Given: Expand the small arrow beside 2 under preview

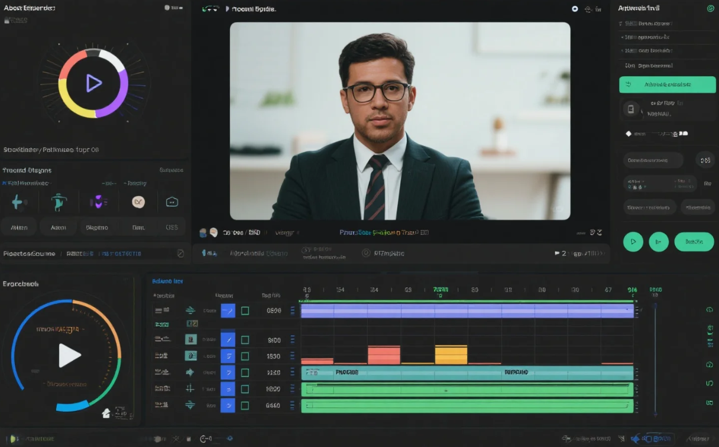Looking at the screenshot, I should click(x=556, y=254).
